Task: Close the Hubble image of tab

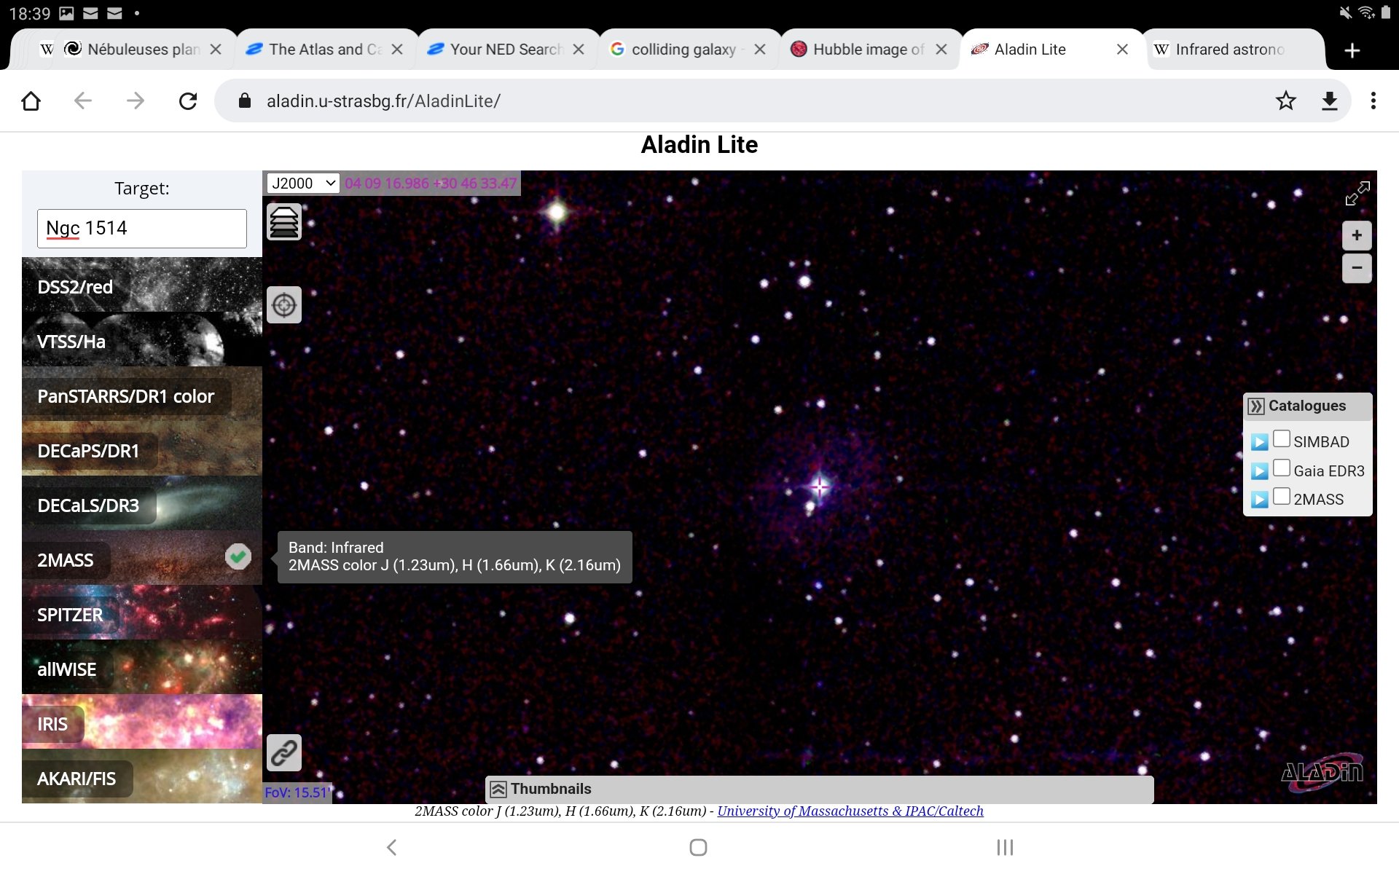Action: pyautogui.click(x=941, y=50)
